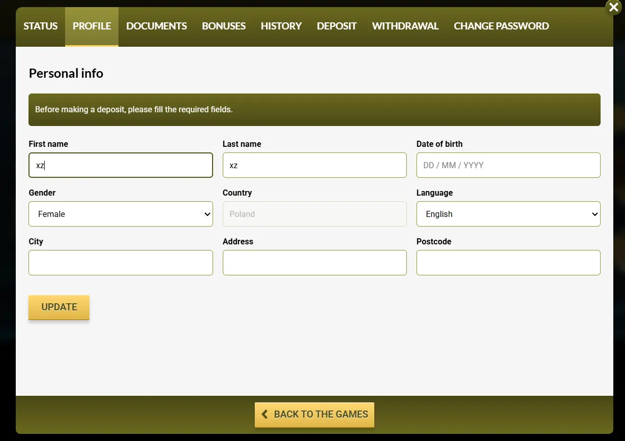Open the Change Password tab
625x441 pixels.
[x=501, y=26]
